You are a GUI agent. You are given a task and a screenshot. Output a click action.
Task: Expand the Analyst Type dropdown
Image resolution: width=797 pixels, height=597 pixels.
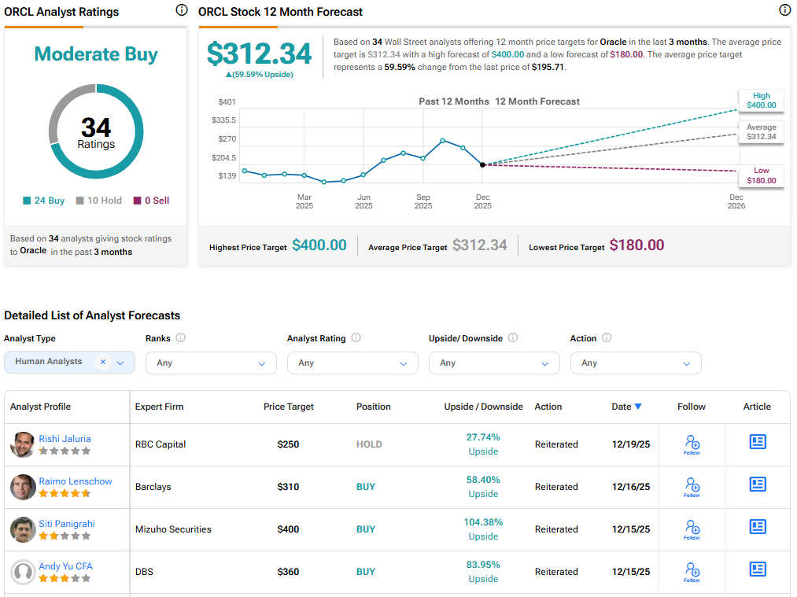(120, 363)
